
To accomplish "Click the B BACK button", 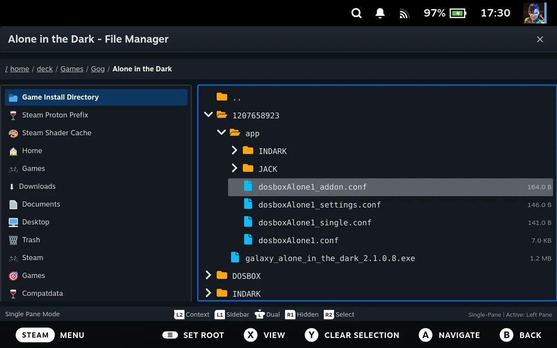I will (x=520, y=335).
